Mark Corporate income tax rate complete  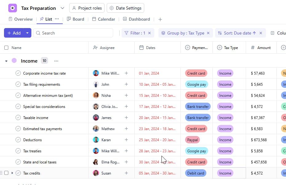[x=18, y=73]
